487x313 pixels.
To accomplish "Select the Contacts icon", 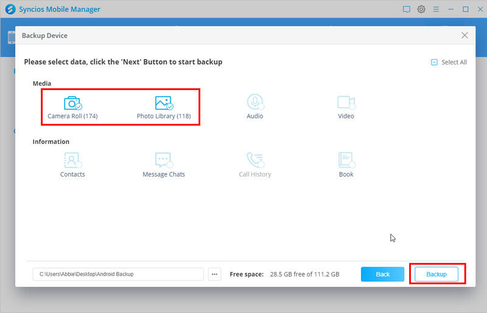I will click(x=72, y=160).
